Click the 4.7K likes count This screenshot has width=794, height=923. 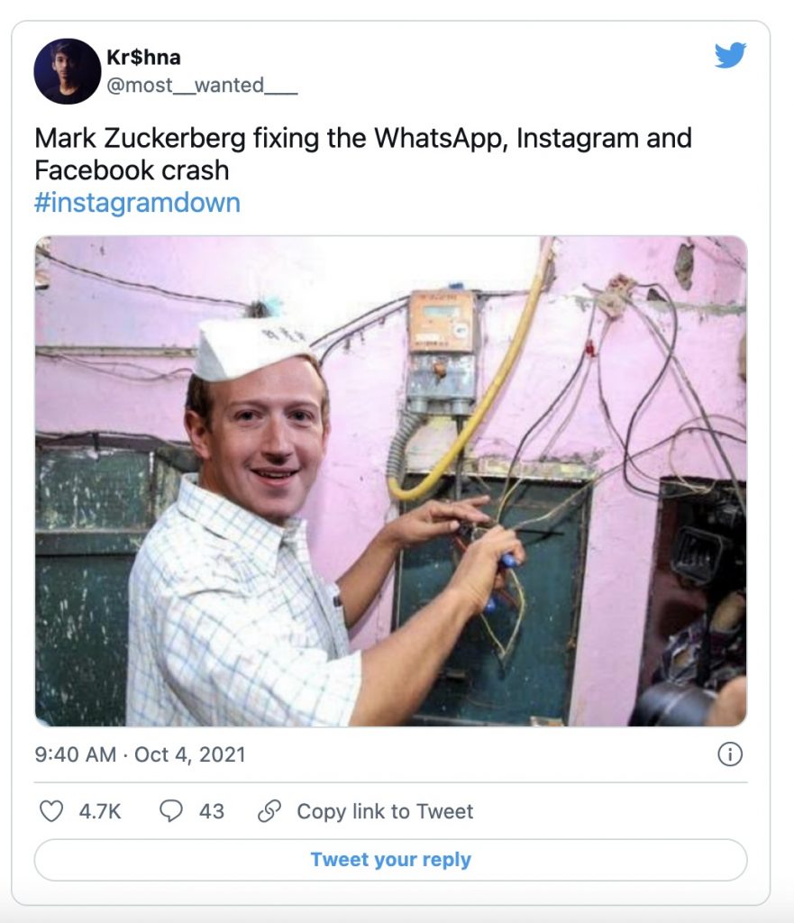(x=100, y=811)
